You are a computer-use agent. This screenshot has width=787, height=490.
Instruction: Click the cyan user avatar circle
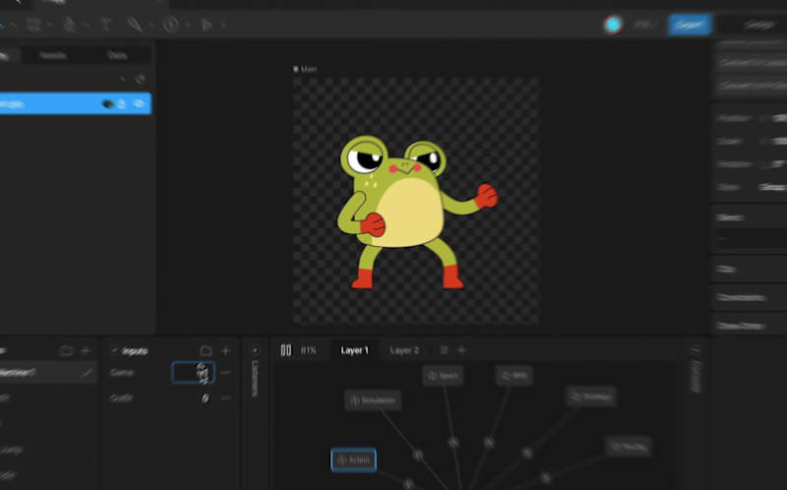click(613, 25)
